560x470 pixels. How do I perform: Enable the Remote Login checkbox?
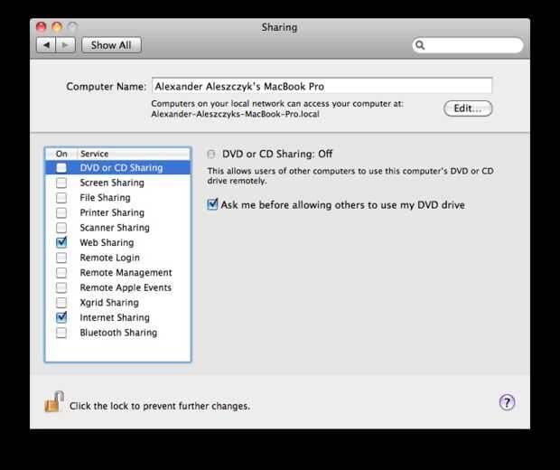tap(61, 258)
